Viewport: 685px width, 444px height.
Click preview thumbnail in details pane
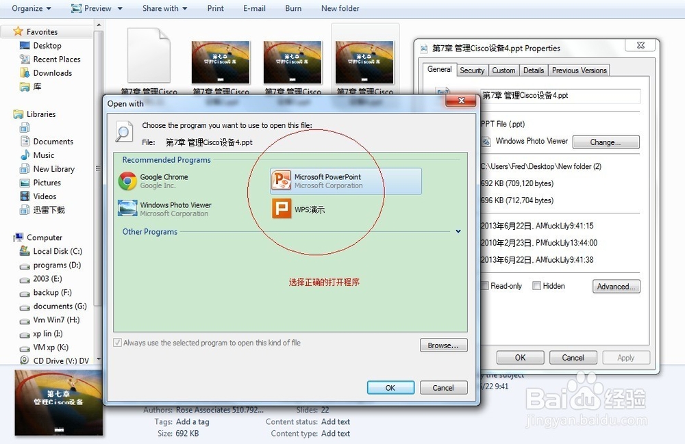(58, 402)
